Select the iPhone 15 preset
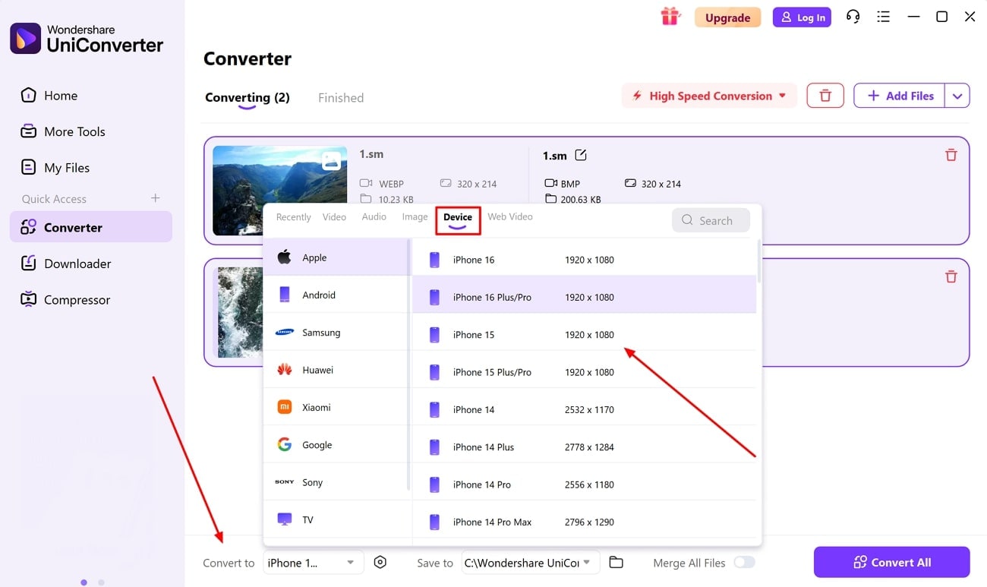Image resolution: width=987 pixels, height=587 pixels. [x=584, y=335]
